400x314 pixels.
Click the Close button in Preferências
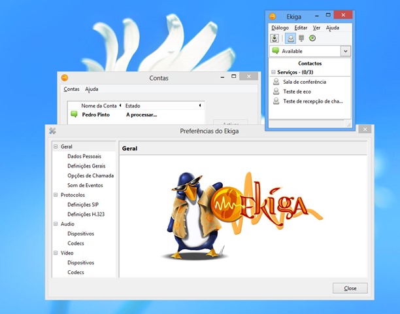(350, 288)
